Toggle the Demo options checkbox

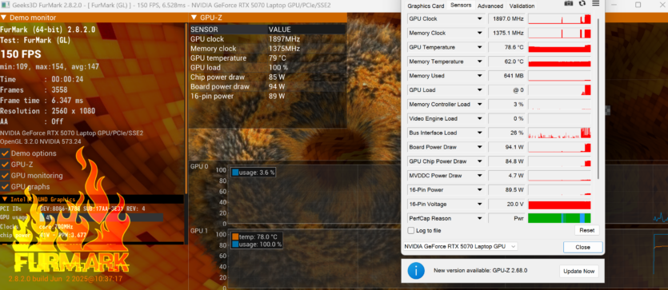tap(5, 153)
